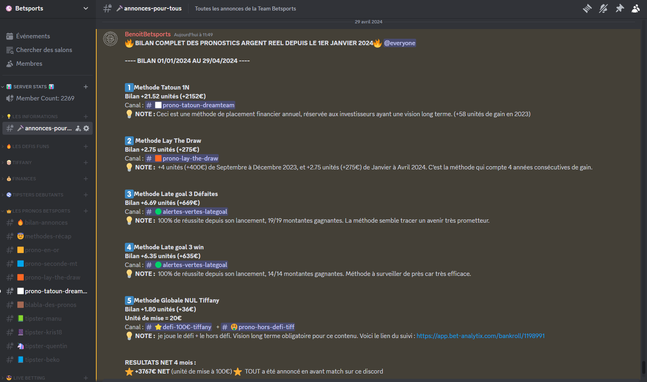Image resolution: width=647 pixels, height=382 pixels.
Task: Open prono-lay-the-draw channel in sidebar
Action: point(48,278)
